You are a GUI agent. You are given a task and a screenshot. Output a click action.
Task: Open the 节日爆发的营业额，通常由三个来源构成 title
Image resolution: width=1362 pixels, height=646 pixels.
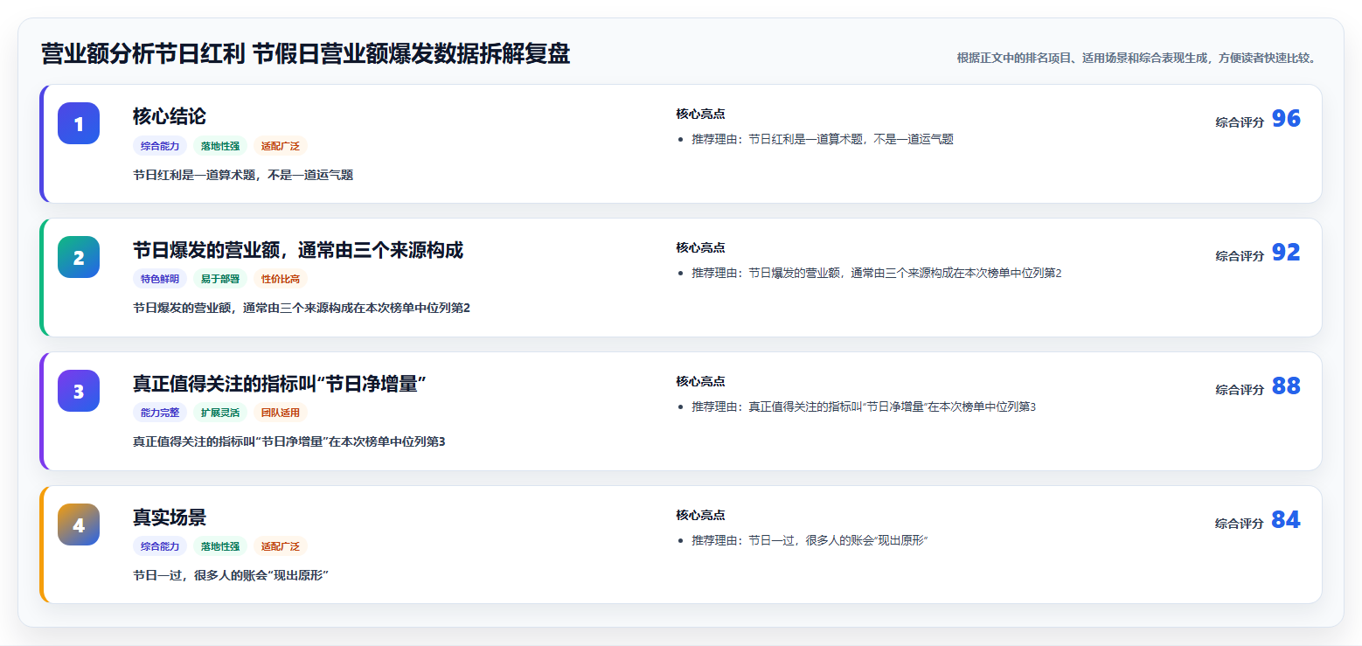(298, 250)
